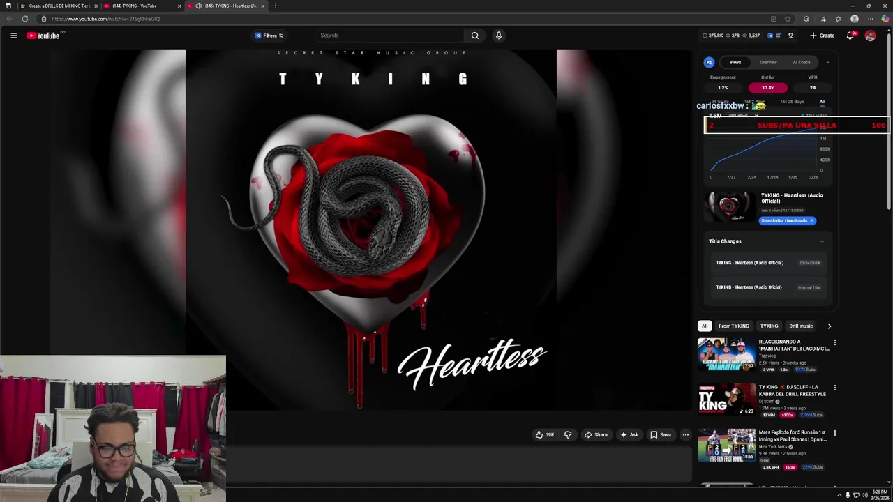
Task: Click the Heartless video player
Action: pos(371,230)
